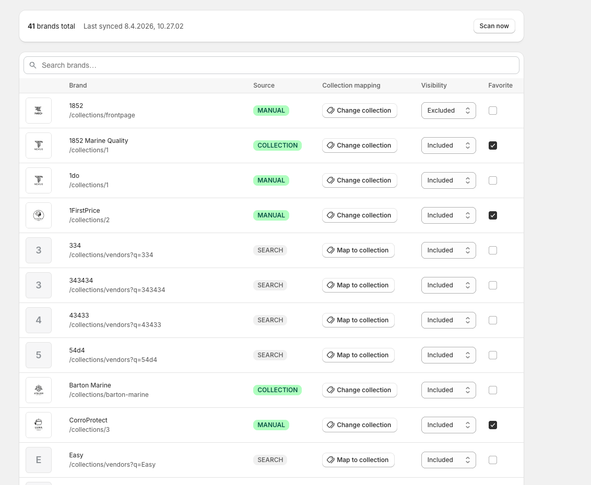
Task: Open visibility dropdown for 54d4
Action: click(x=448, y=355)
